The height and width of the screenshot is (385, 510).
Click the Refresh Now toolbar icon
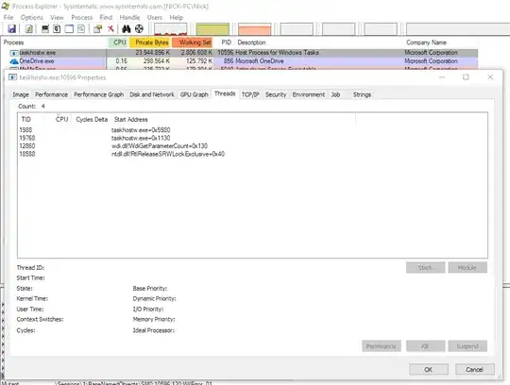29,29
